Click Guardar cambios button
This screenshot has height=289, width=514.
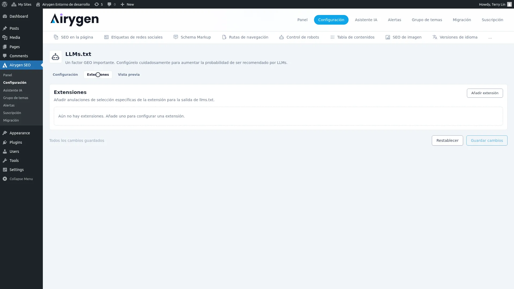[x=487, y=140]
